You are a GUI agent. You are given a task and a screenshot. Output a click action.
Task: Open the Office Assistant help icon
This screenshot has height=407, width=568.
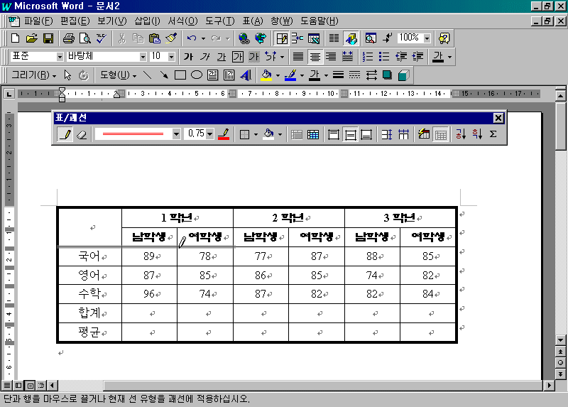[444, 38]
